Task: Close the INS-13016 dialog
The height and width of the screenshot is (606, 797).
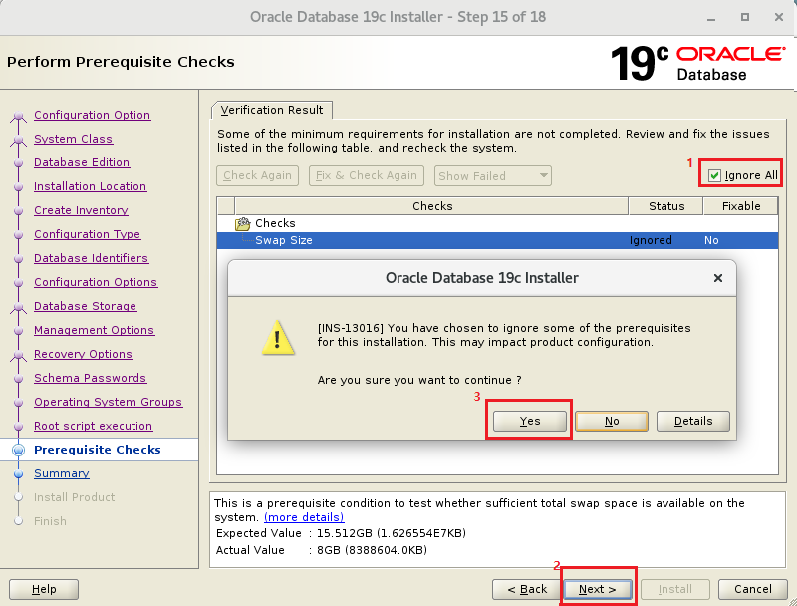Action: (x=717, y=278)
